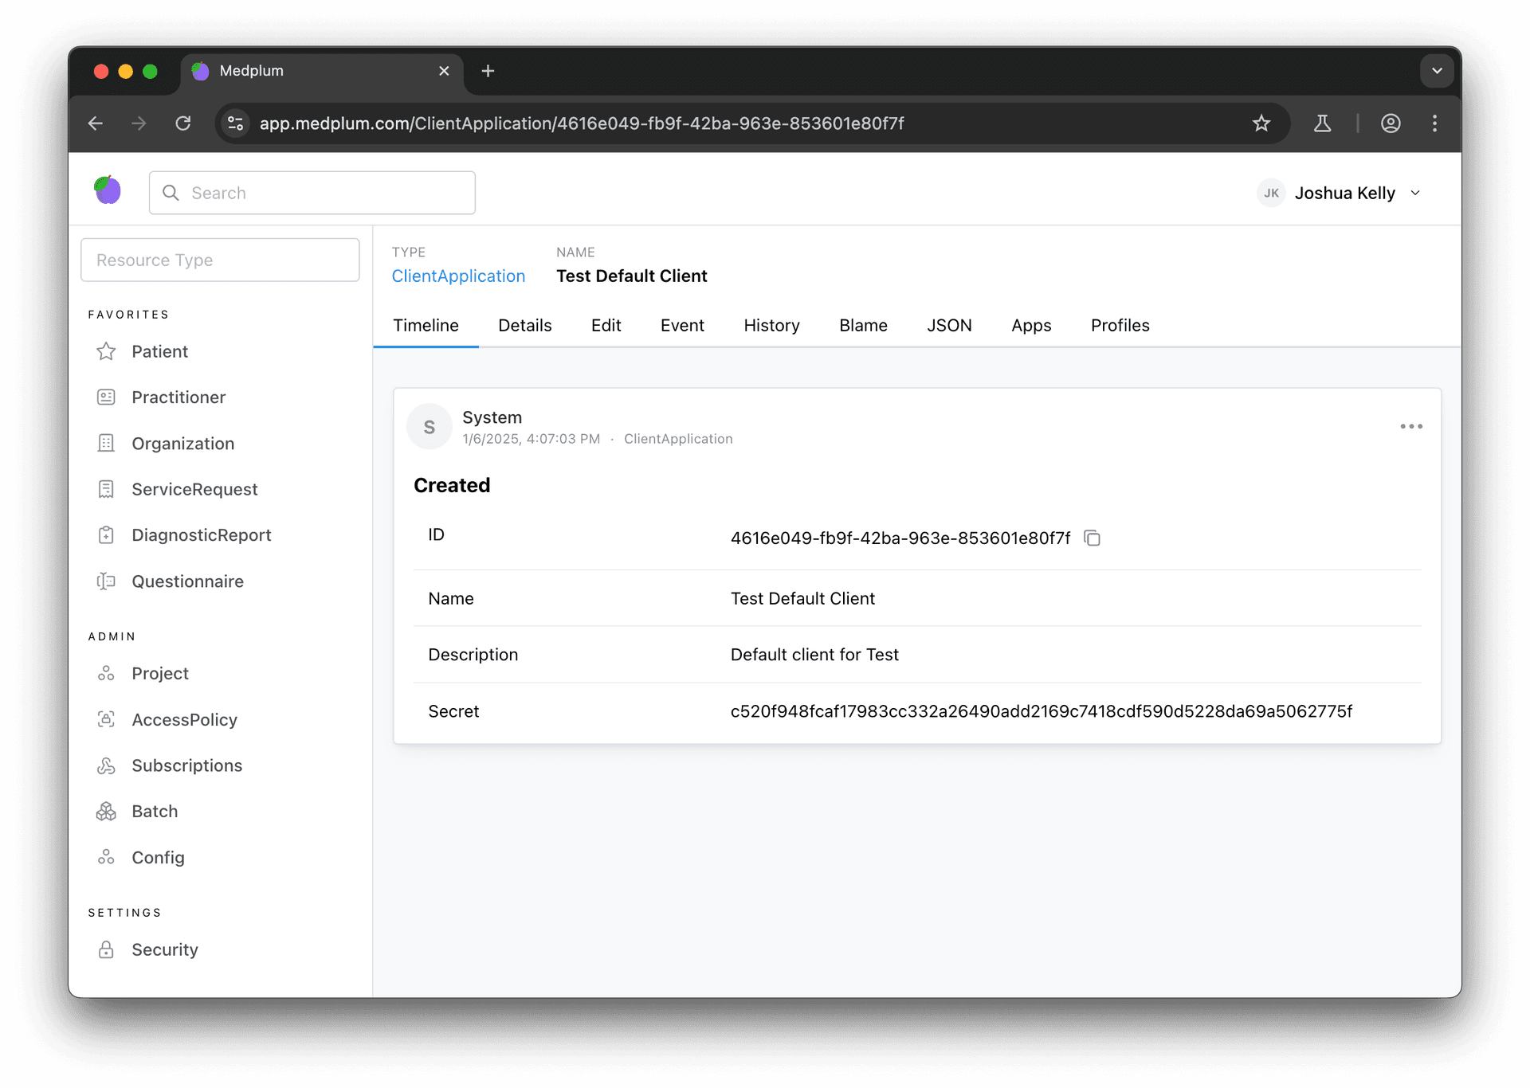
Task: Open Config in admin section
Action: (158, 858)
